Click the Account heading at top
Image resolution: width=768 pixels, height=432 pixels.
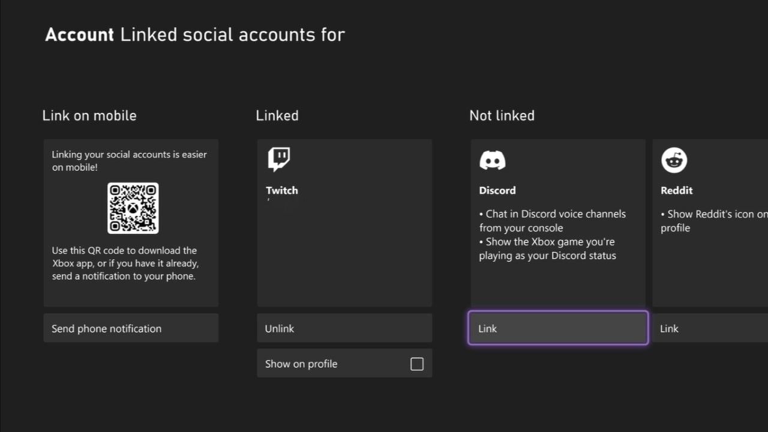click(x=79, y=35)
